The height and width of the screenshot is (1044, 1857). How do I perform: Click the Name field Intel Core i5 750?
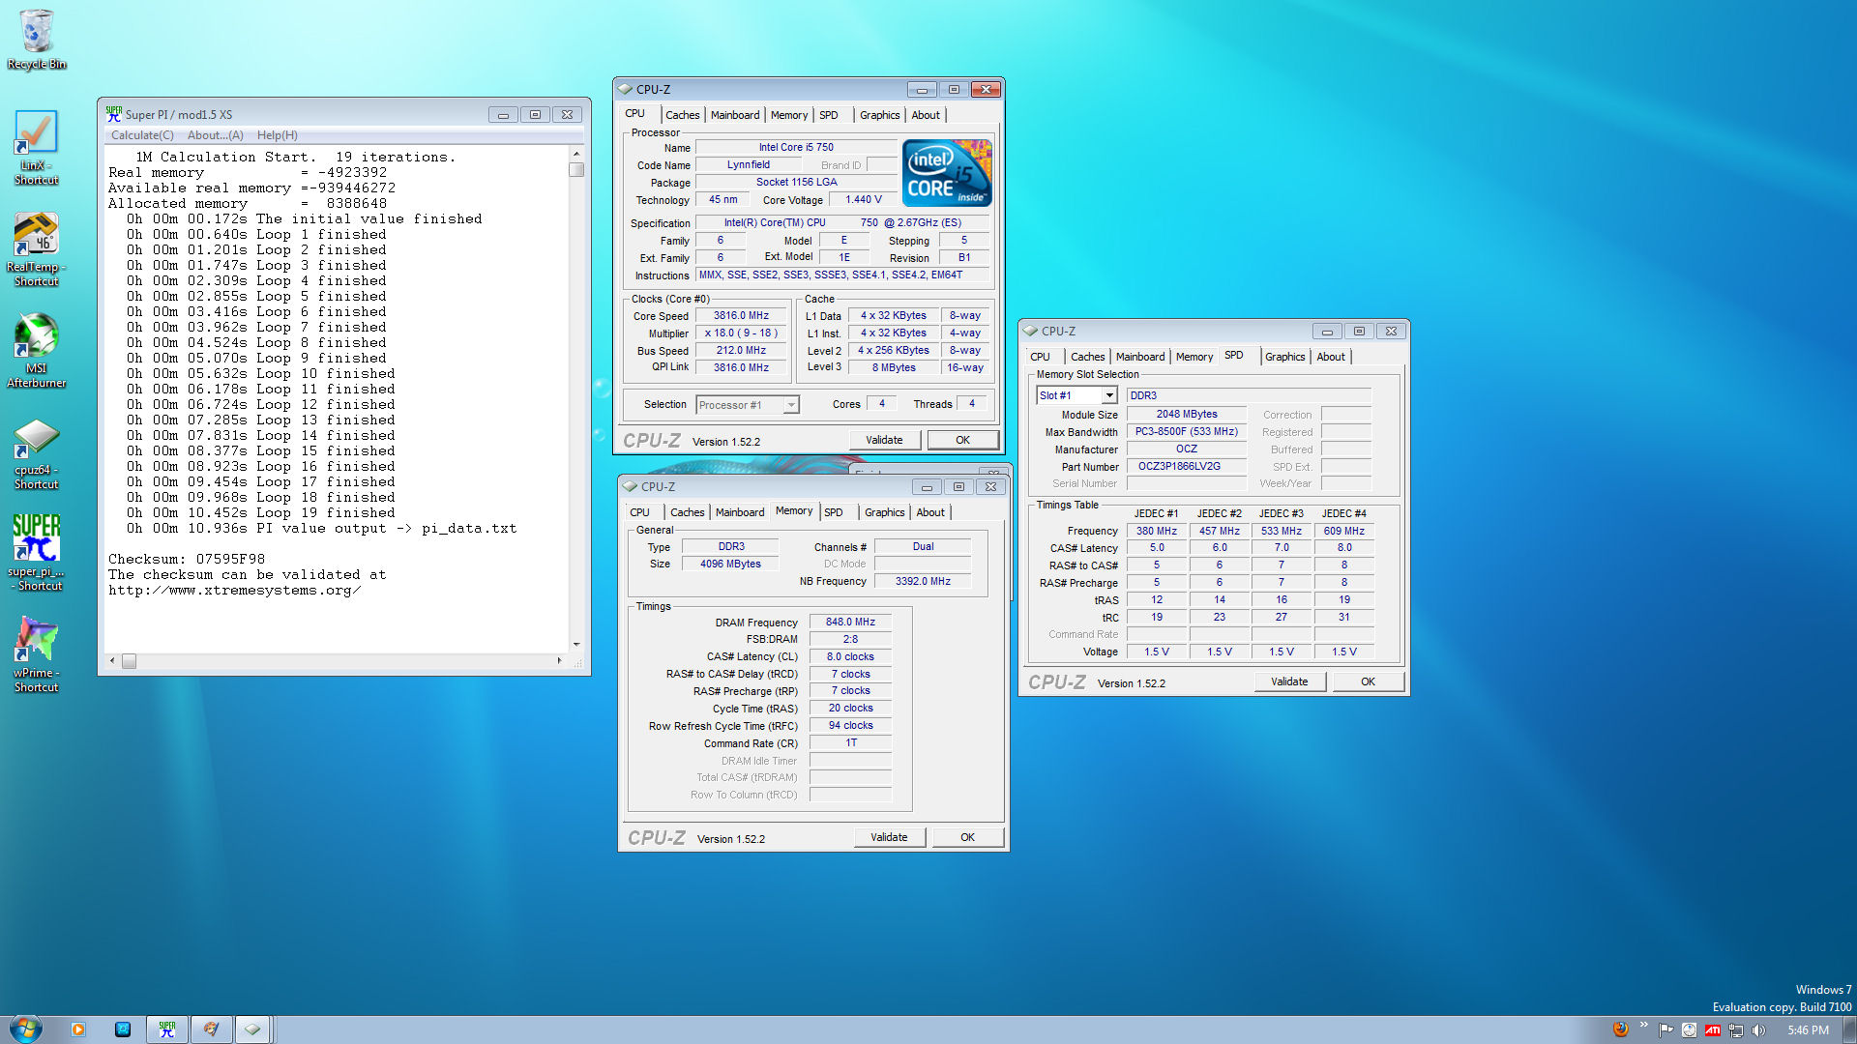click(796, 148)
